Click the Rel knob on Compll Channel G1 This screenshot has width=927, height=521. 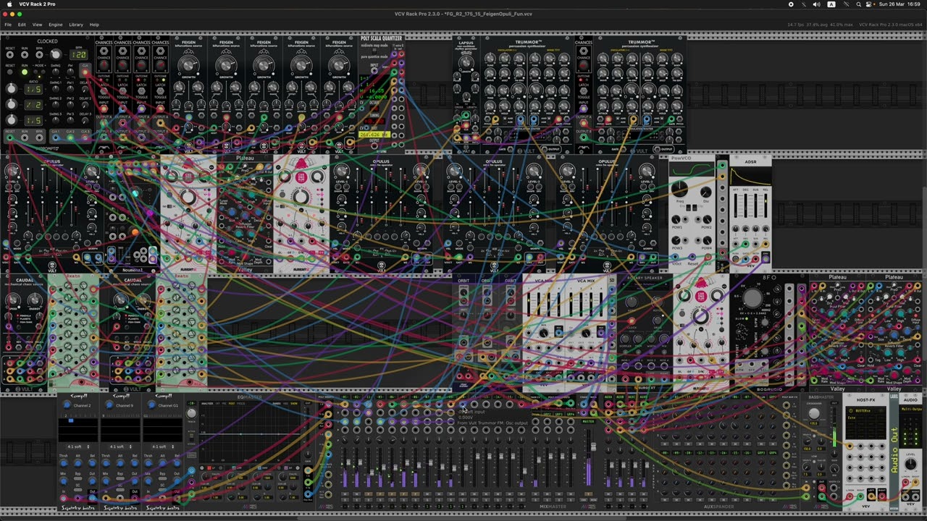177,463
